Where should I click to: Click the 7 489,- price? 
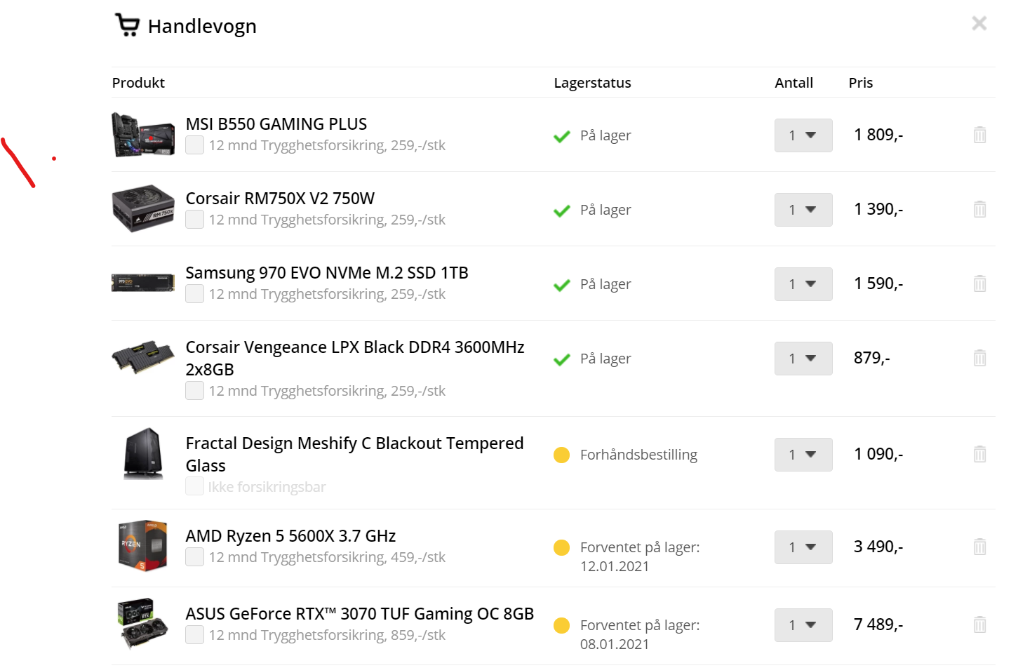pos(878,624)
